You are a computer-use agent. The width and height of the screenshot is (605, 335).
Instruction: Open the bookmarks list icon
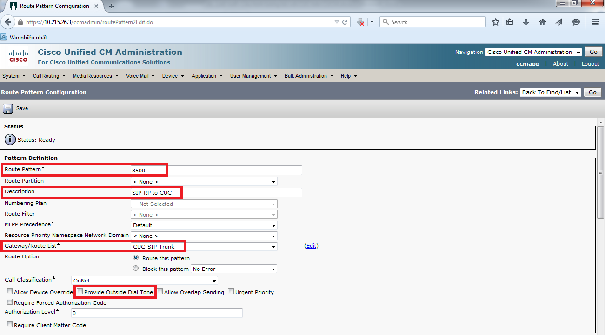pos(510,22)
